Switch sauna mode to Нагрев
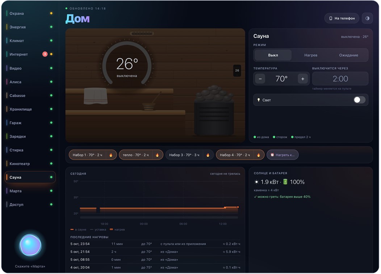Image resolution: width=381 pixels, height=274 pixels. 311,55
